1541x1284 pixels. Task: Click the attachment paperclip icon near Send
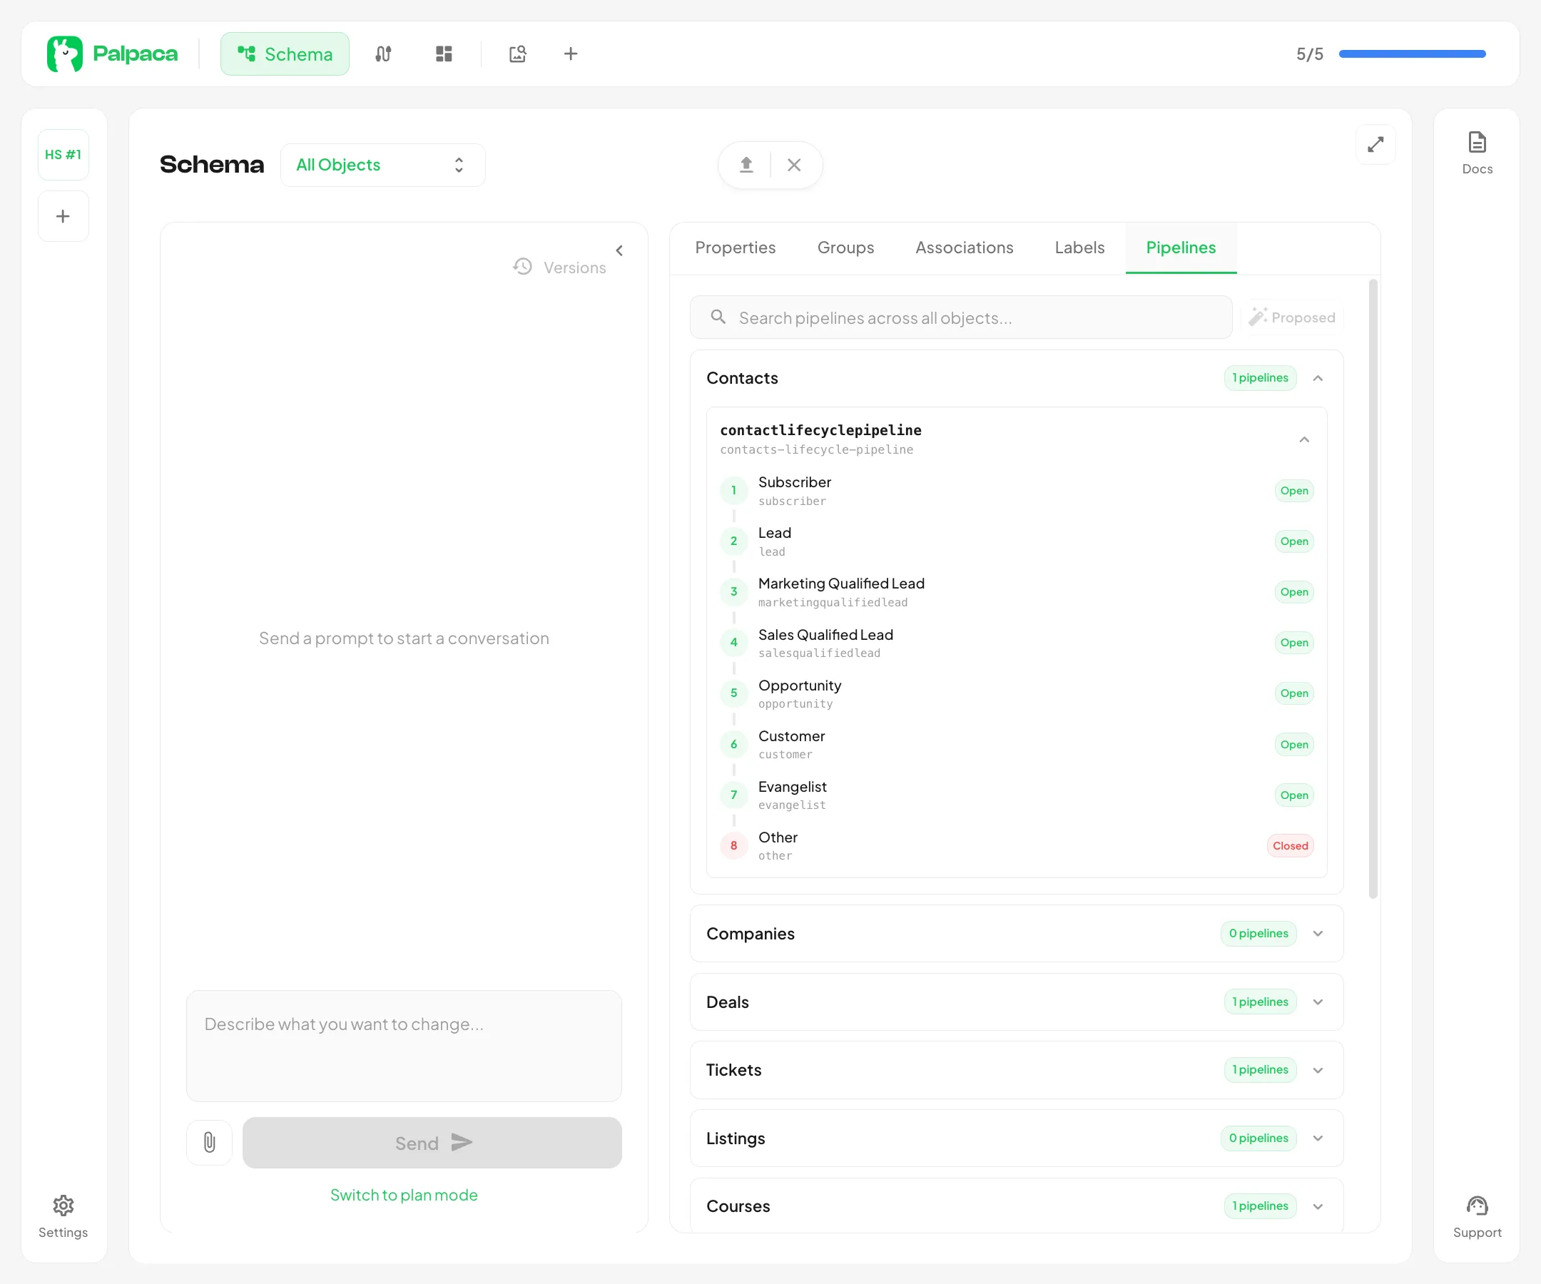pos(209,1142)
